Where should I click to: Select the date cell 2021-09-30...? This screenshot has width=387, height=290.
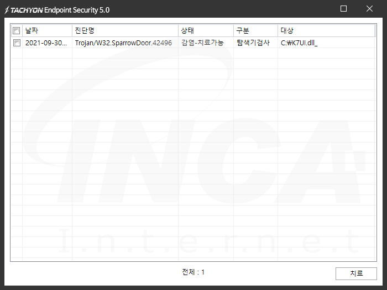tap(46, 43)
